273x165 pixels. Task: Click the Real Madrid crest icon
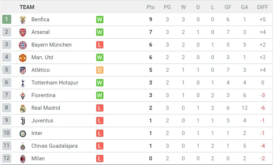23,108
